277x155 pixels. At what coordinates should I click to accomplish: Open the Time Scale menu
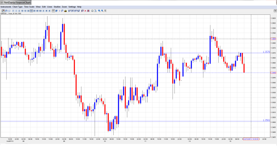click(x=29, y=7)
